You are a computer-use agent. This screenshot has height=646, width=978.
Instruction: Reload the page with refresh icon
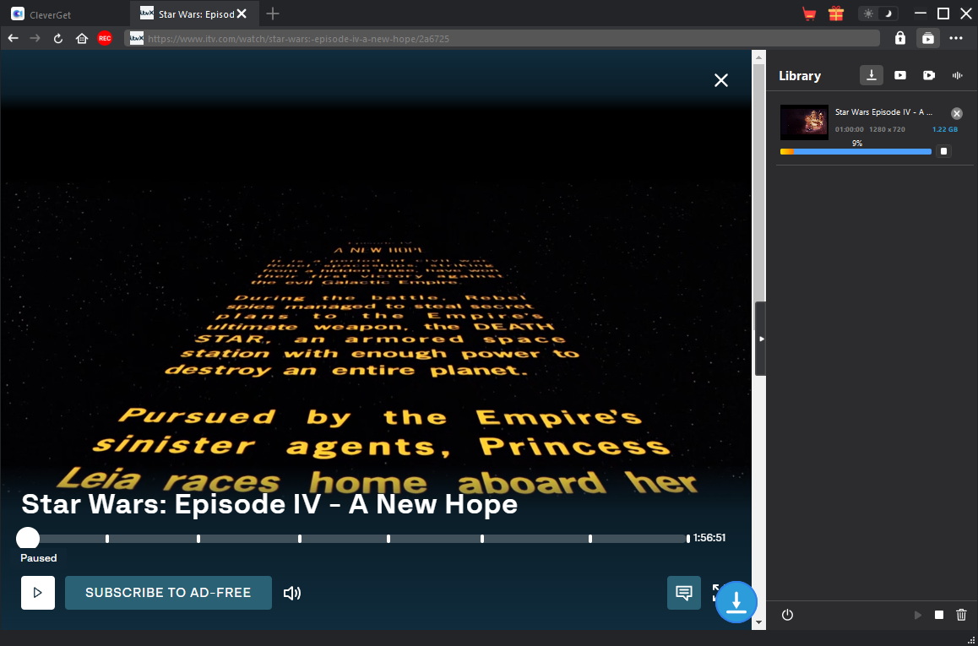(x=58, y=39)
